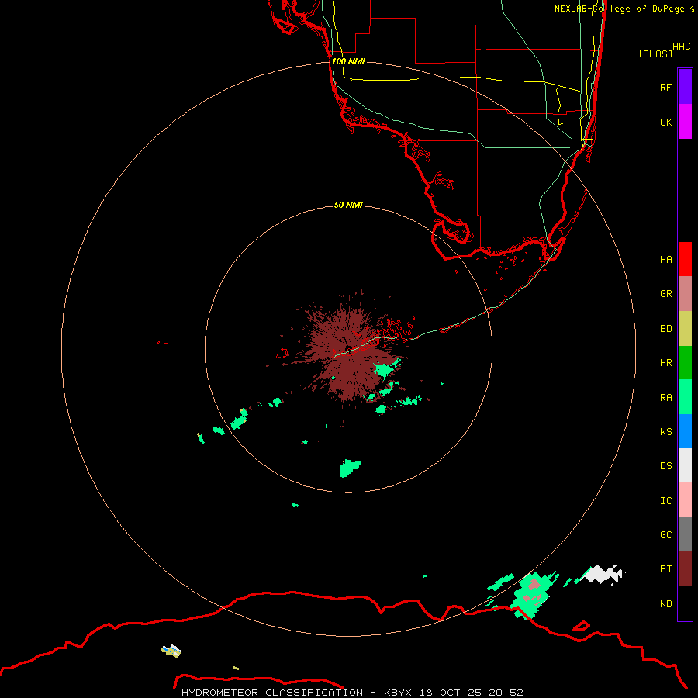
Task: Click the ND black legend swatch
Action: pos(685,603)
